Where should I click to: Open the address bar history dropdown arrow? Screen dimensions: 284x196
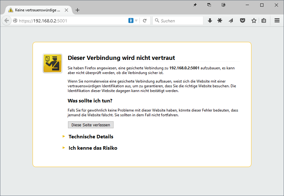tap(136, 21)
